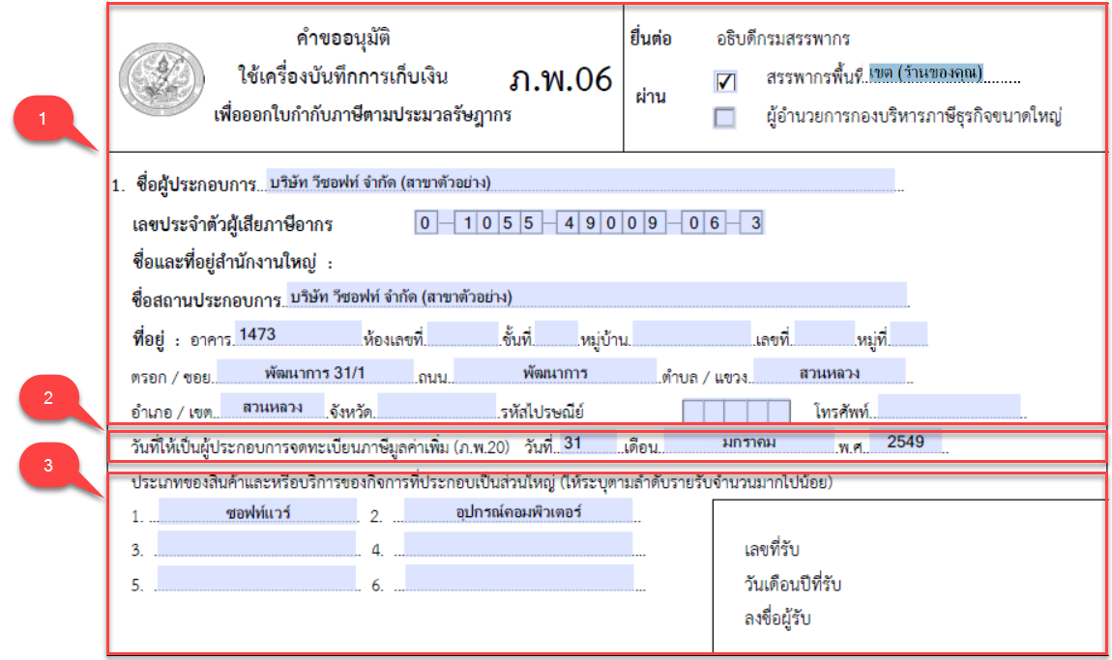Screen dimensions: 1112x660
Task: Click the empty จังหวัด field
Action: [436, 408]
